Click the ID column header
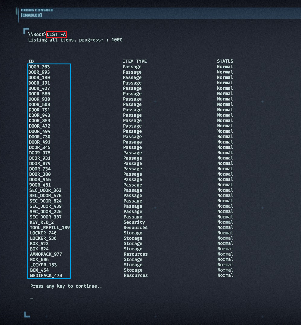 coord(31,61)
